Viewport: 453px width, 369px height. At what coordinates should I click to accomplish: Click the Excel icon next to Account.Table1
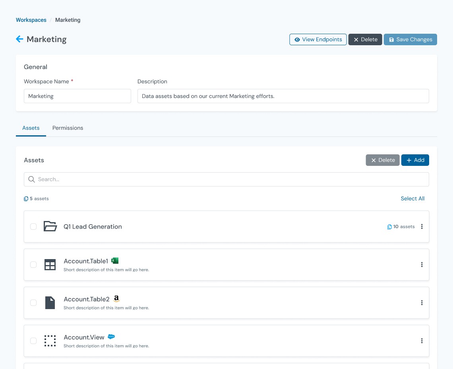pyautogui.click(x=115, y=261)
